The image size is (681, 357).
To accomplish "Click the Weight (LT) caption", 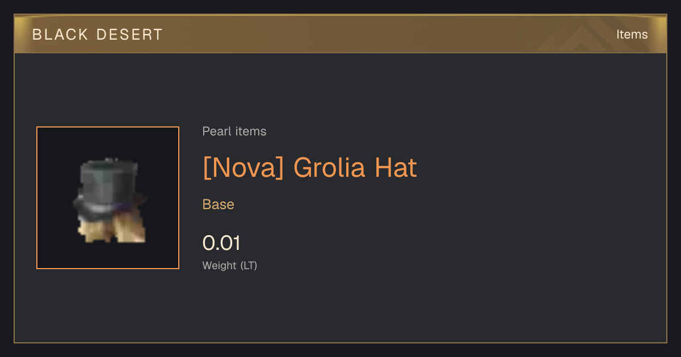I will 230,265.
